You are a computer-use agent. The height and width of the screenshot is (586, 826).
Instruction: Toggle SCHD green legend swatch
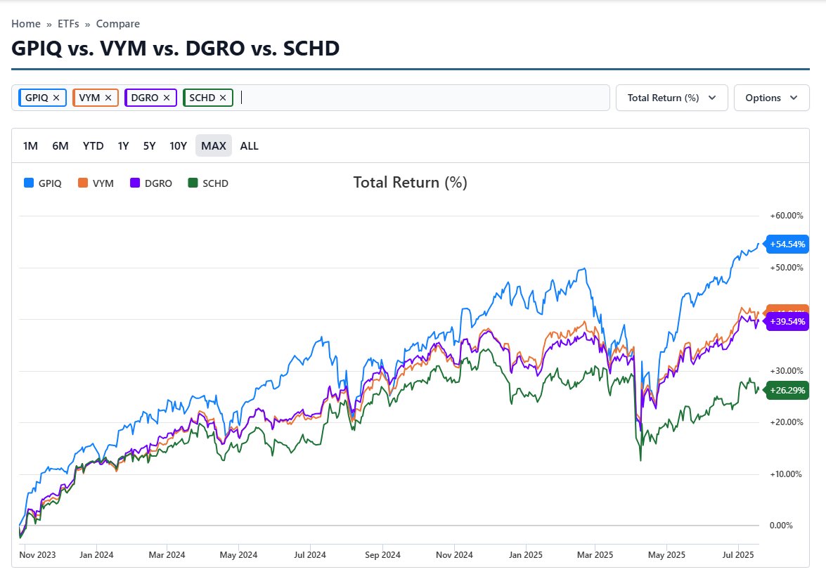click(x=193, y=183)
